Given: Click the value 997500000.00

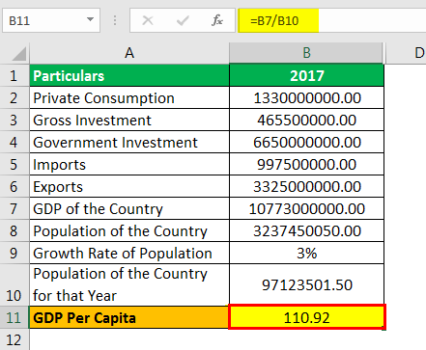Looking at the screenshot, I should 306,164.
